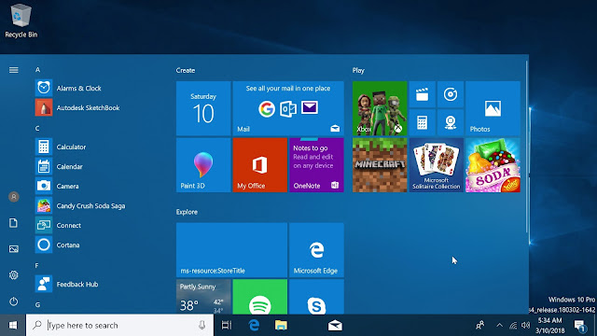This screenshot has width=597, height=336.
Task: Open the Mail tile
Action: (x=288, y=108)
